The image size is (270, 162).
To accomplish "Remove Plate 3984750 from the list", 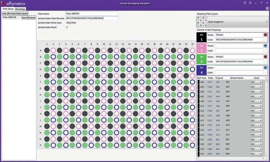I will pos(31,17).
